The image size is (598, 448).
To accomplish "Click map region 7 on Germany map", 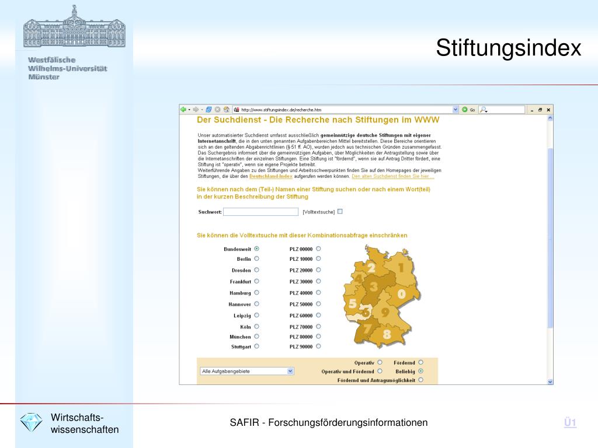I will pos(368,329).
